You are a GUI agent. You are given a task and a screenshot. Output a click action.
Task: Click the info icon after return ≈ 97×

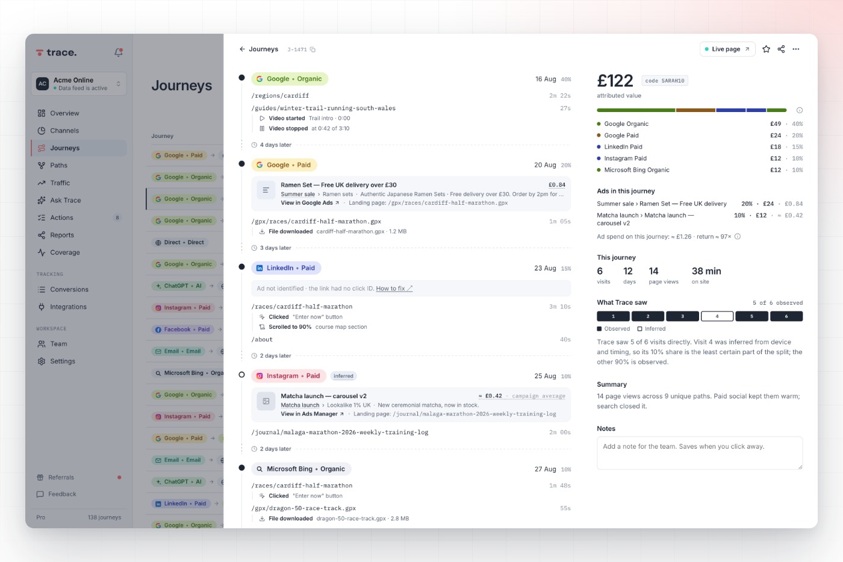coord(738,237)
